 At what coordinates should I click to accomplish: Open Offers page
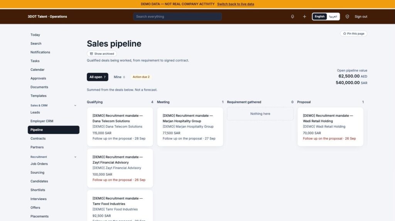tap(53, 208)
